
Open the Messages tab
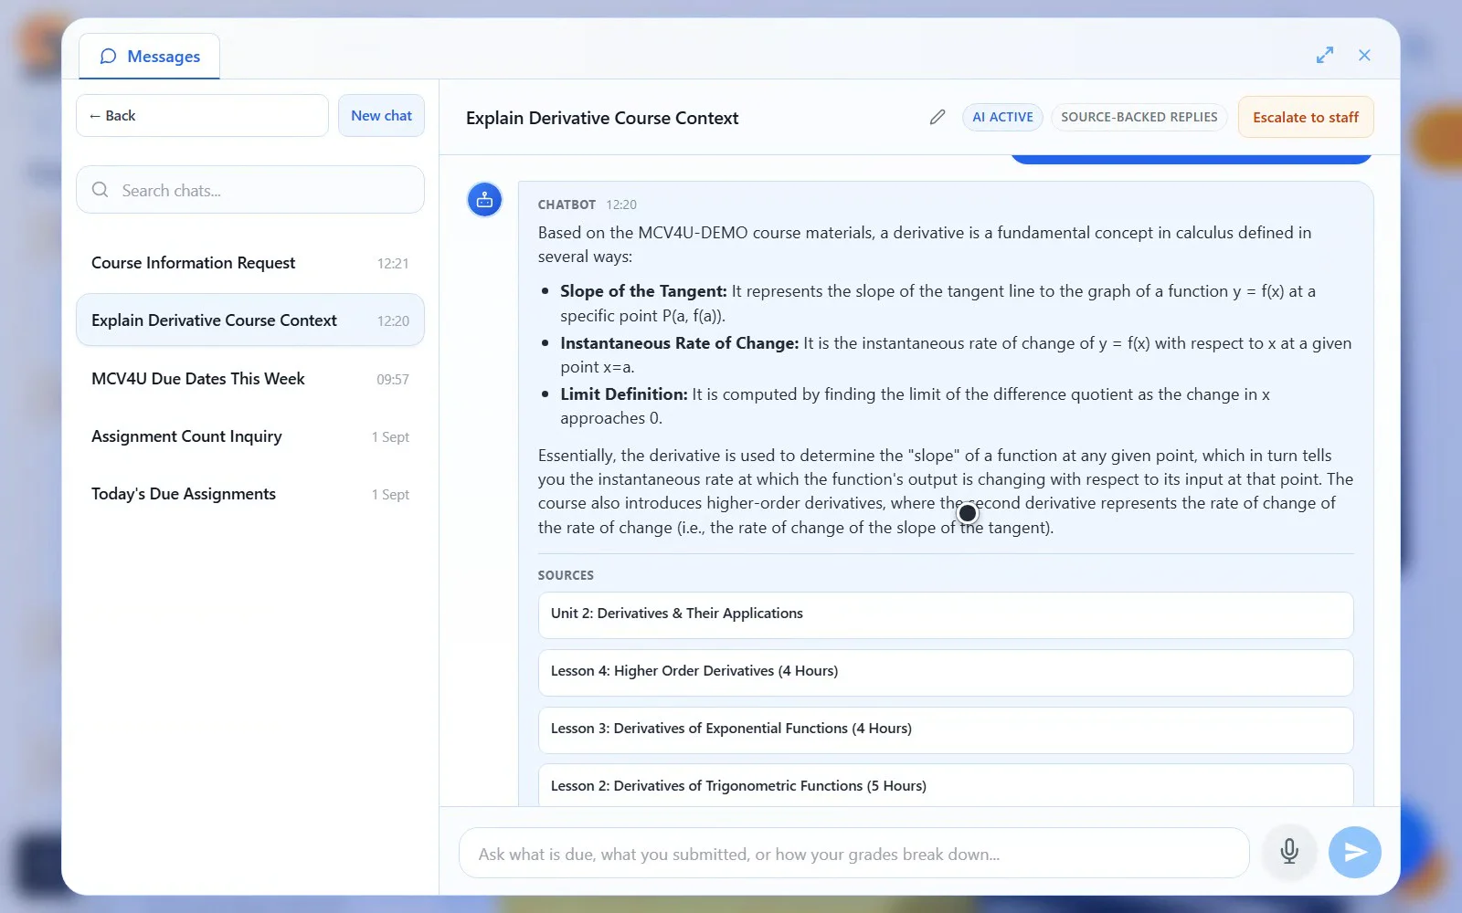[x=150, y=57]
